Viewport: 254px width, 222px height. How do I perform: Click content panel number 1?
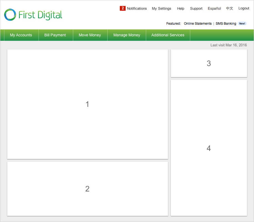click(87, 104)
